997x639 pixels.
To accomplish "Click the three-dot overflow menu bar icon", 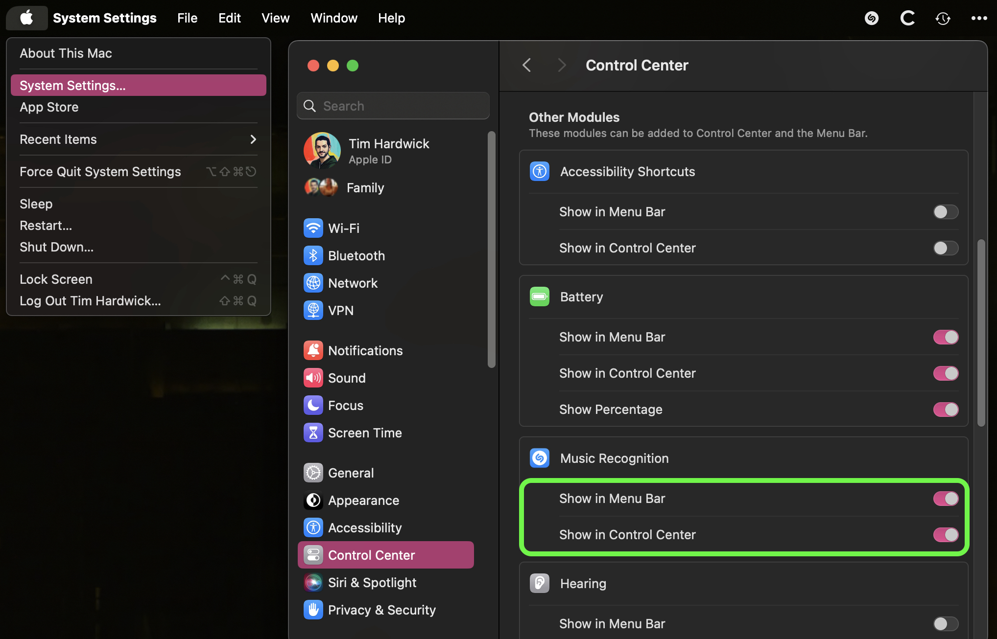I will (979, 18).
